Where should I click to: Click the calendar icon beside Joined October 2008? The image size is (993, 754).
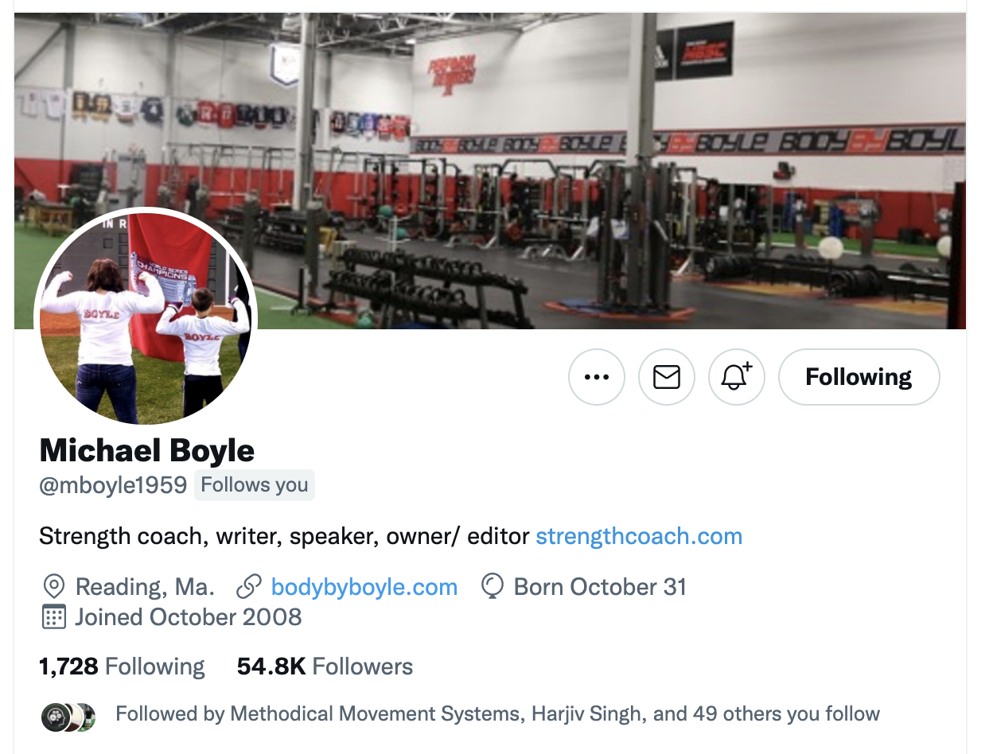53,616
